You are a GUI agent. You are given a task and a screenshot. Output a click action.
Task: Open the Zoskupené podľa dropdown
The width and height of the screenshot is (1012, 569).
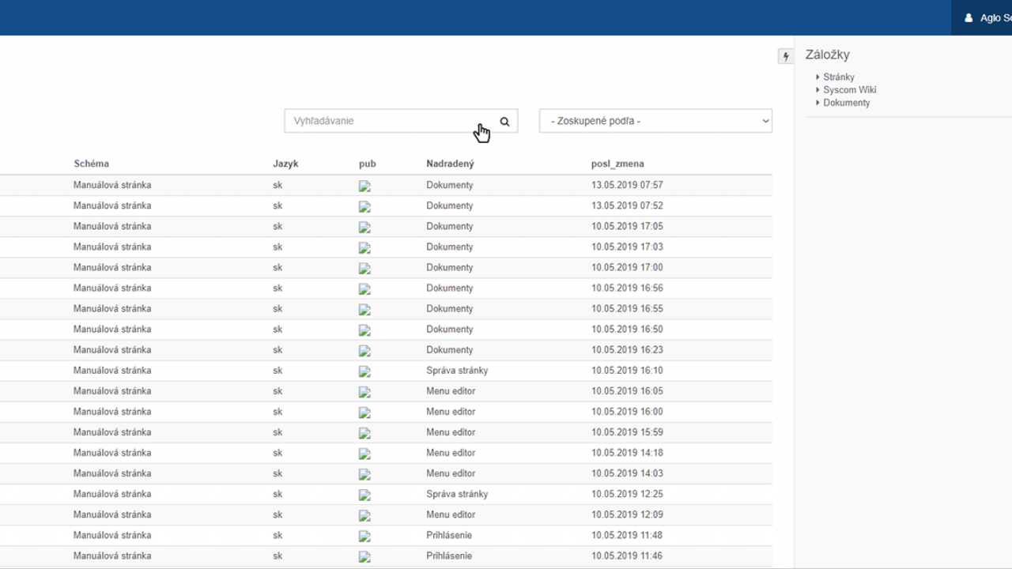[655, 121]
